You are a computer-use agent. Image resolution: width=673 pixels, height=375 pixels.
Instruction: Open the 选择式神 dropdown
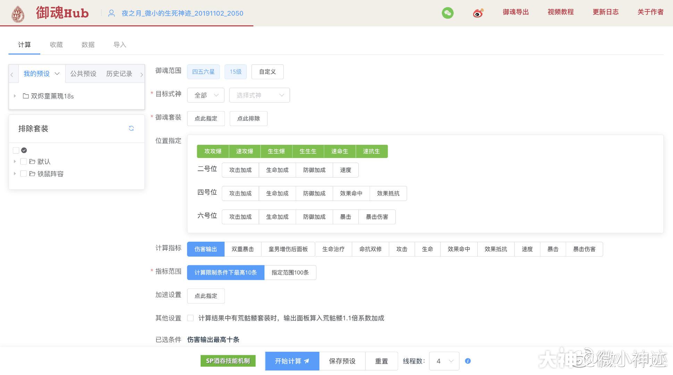pos(260,95)
